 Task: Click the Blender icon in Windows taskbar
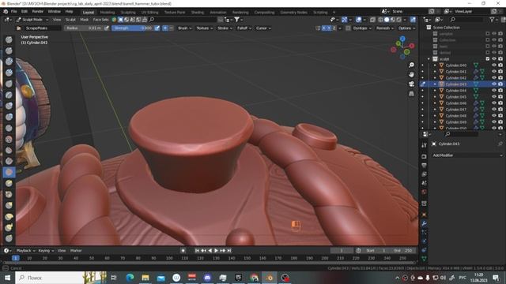point(270,278)
